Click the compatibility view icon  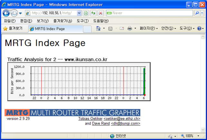[x=86, y=13]
